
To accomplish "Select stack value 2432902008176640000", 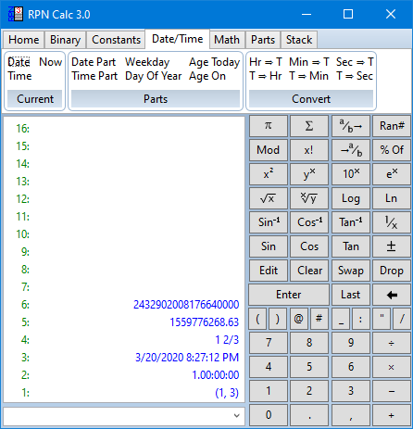I will (x=186, y=305).
